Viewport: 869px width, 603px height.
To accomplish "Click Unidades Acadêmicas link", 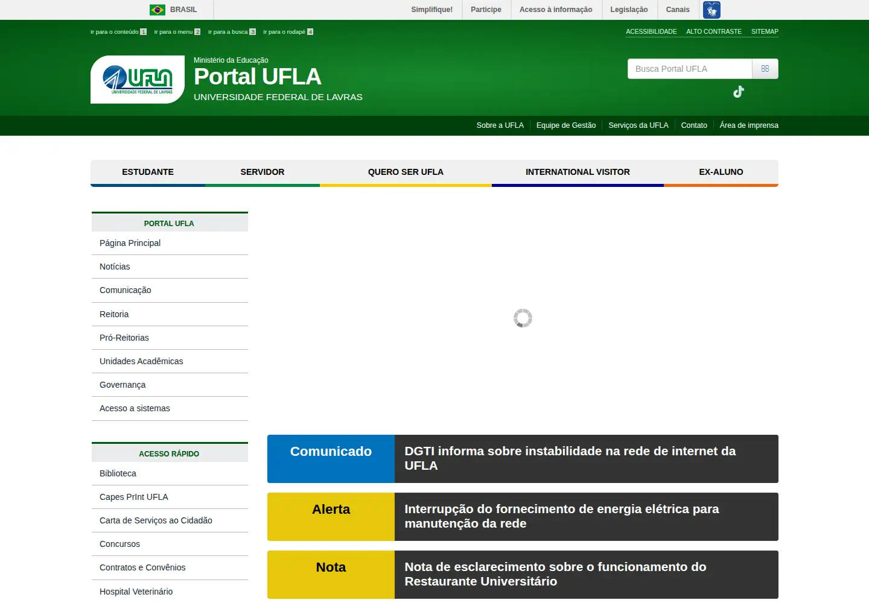I will [170, 361].
